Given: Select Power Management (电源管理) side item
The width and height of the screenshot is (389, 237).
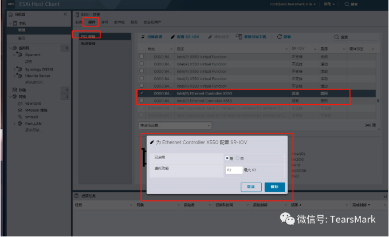Looking at the screenshot, I should click(105, 44).
